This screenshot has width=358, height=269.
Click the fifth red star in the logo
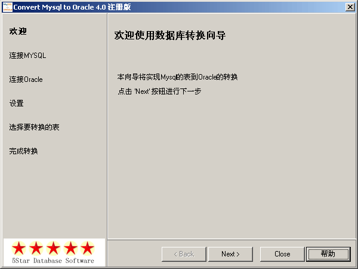click(x=88, y=248)
